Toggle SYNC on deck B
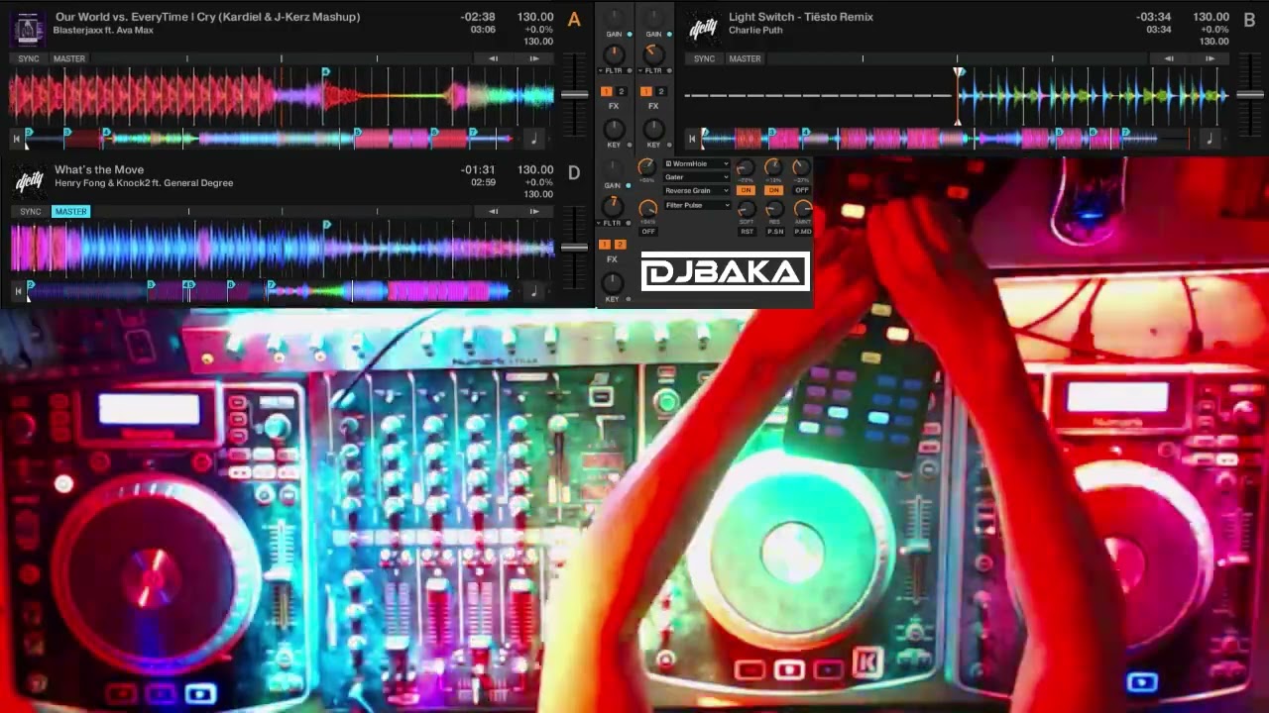Viewport: 1269px width, 713px height. tap(704, 58)
